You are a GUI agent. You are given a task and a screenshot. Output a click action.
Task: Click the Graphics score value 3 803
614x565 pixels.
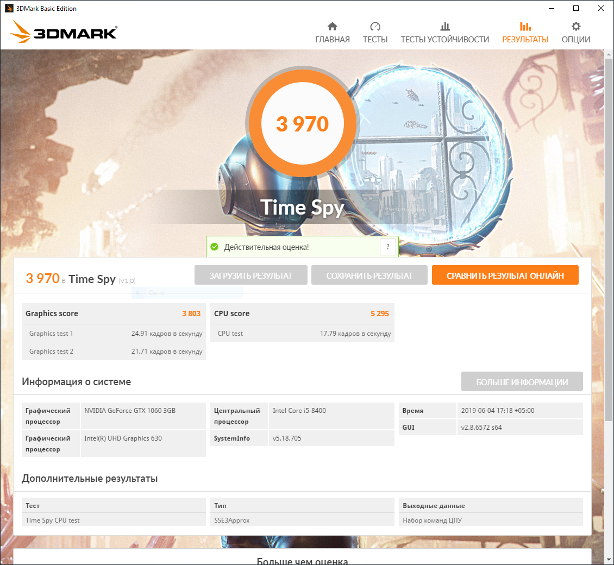(191, 313)
